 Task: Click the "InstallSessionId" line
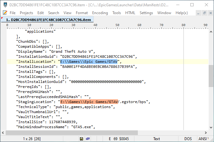[x=76, y=67]
